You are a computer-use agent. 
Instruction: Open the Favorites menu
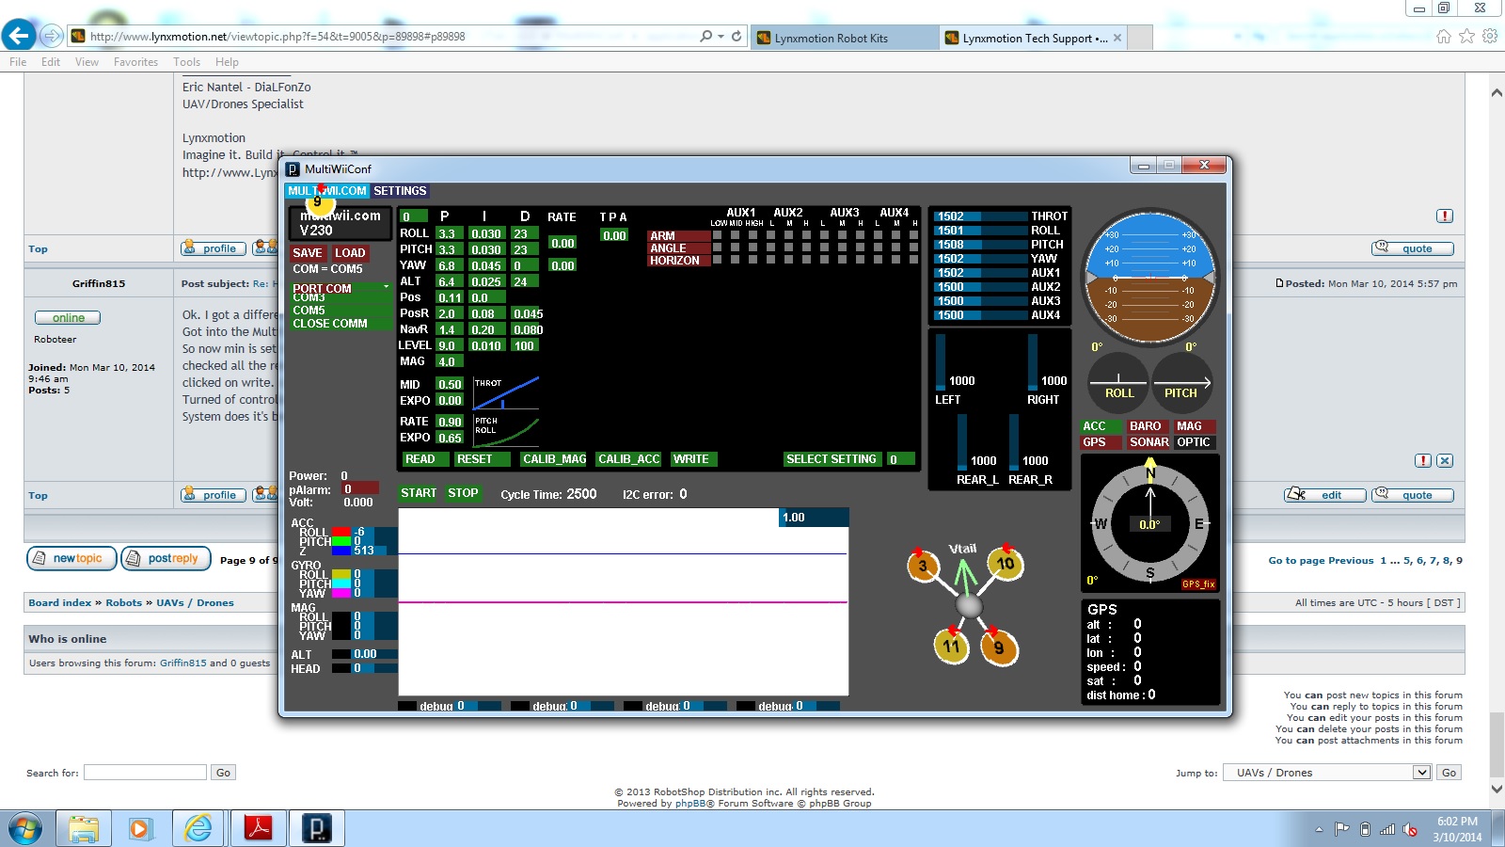(135, 62)
